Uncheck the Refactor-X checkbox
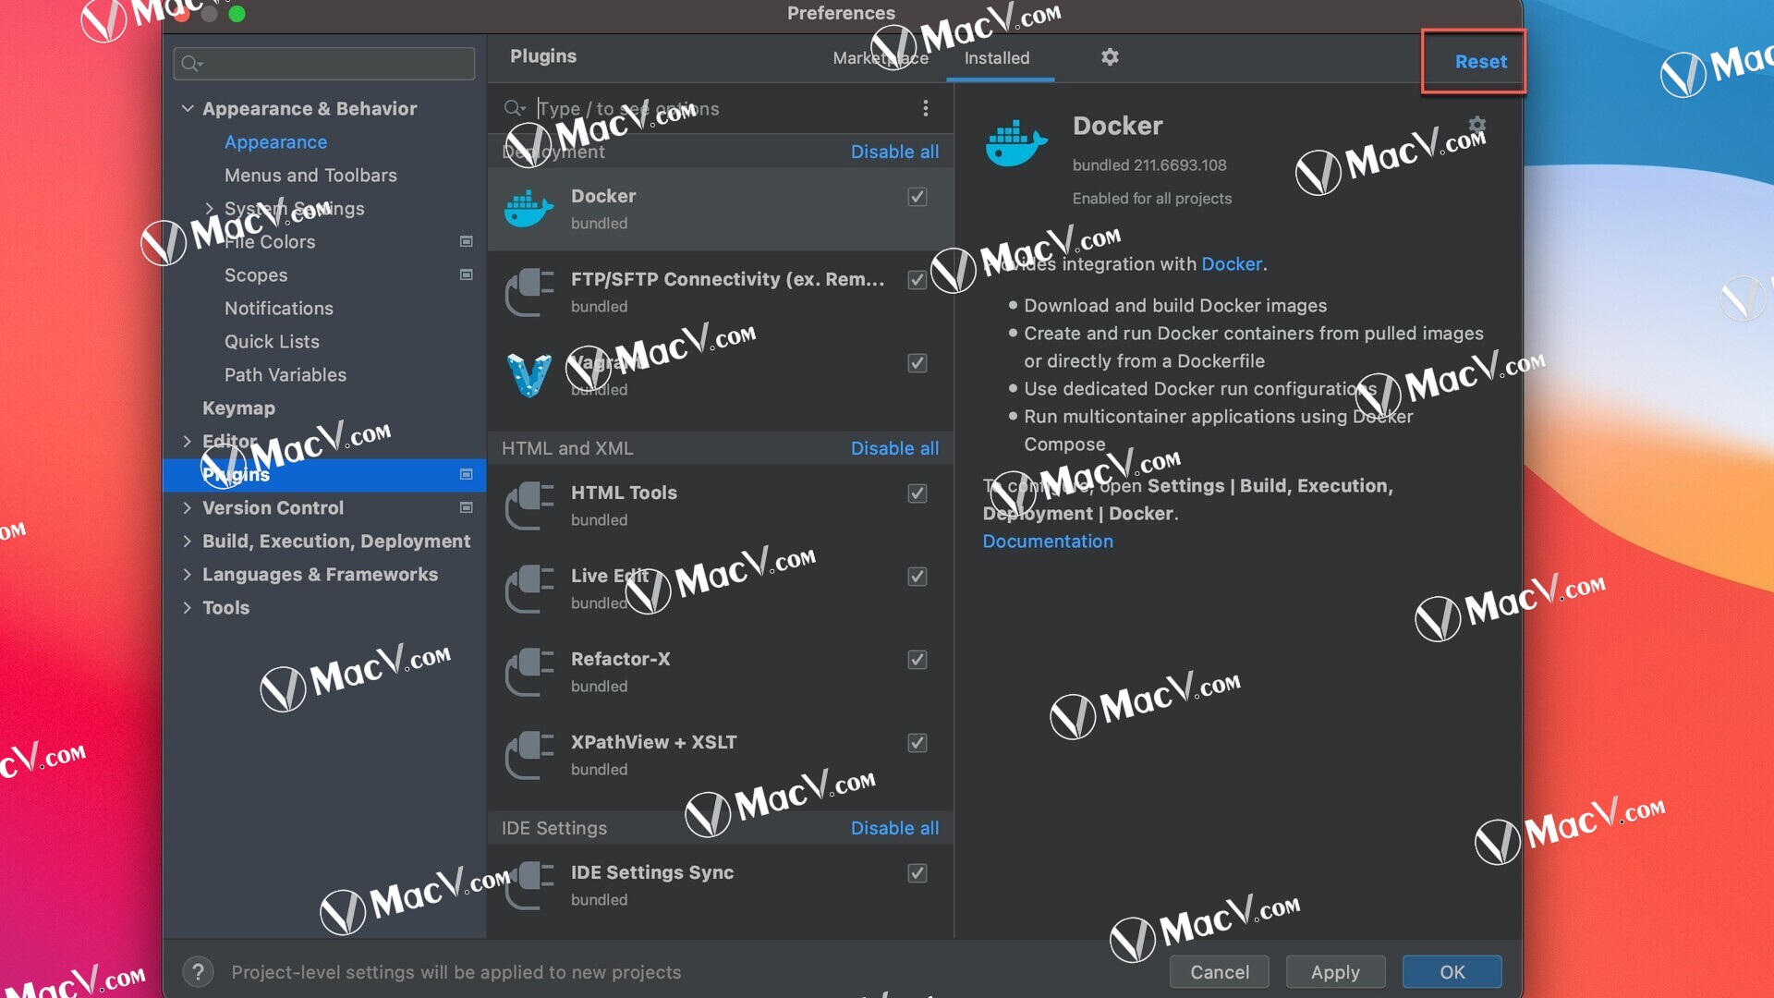This screenshot has width=1774, height=998. (917, 659)
